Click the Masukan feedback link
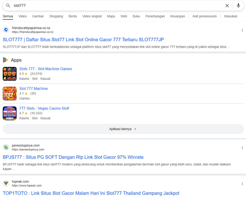Screen dimensions: 246x197 [x=231, y=16]
